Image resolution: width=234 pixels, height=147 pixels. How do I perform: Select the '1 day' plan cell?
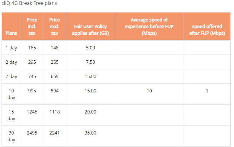coord(11,48)
